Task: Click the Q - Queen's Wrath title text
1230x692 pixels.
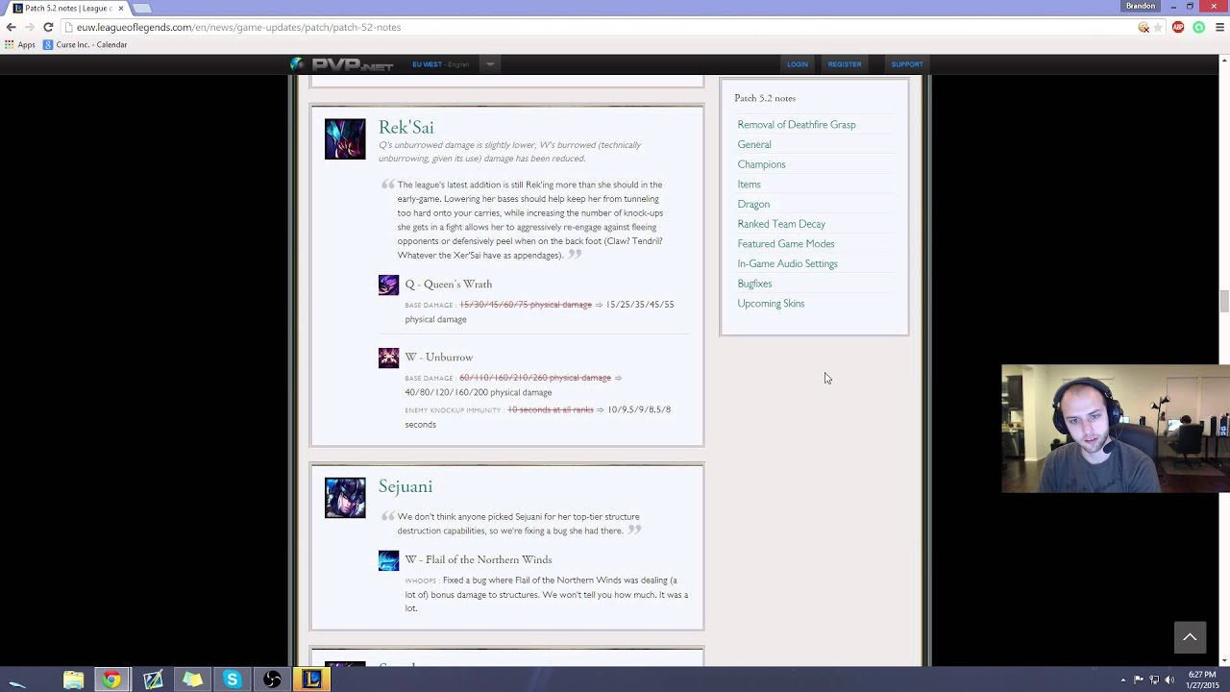Action: tap(448, 284)
